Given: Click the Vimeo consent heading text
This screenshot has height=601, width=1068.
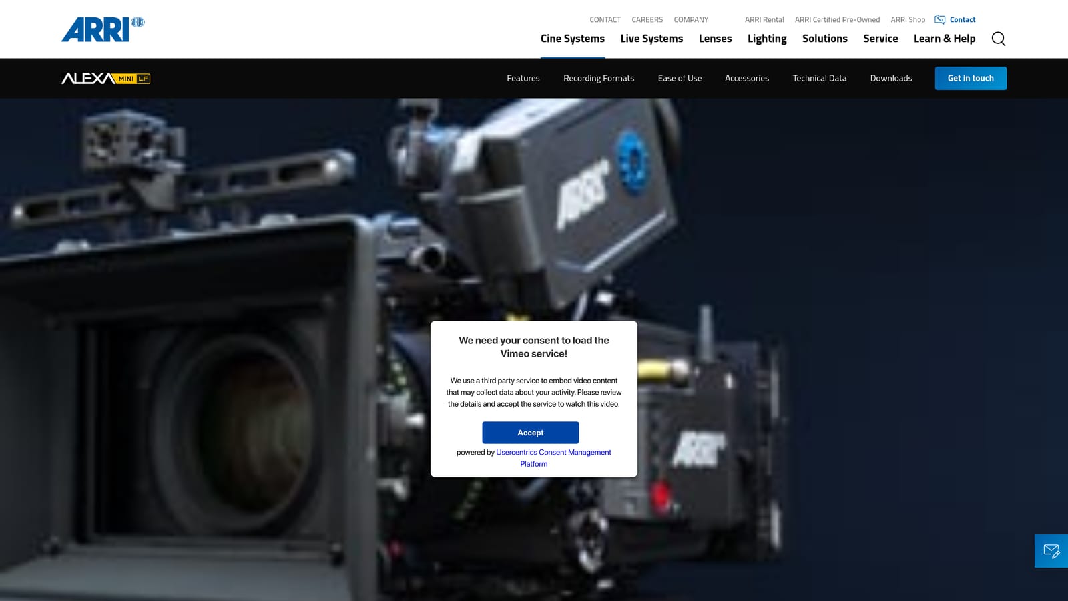Looking at the screenshot, I should point(534,347).
